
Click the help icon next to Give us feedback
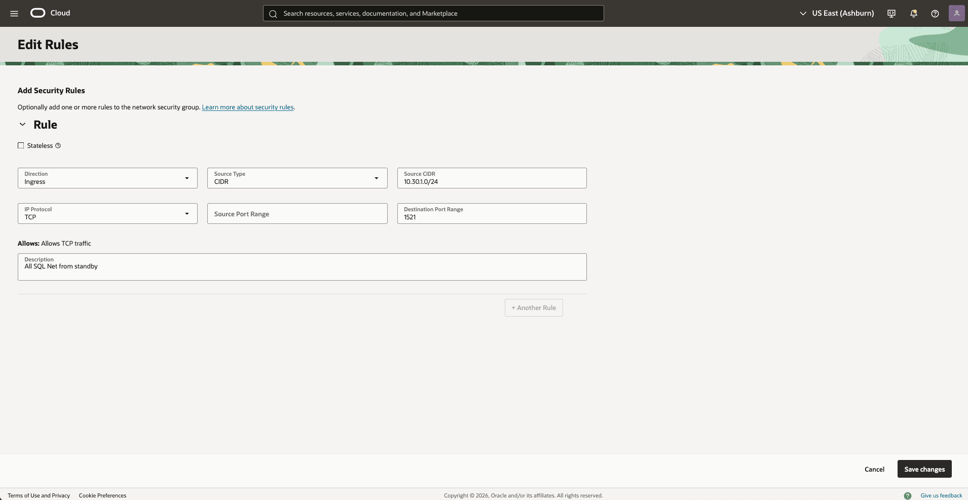coord(908,495)
